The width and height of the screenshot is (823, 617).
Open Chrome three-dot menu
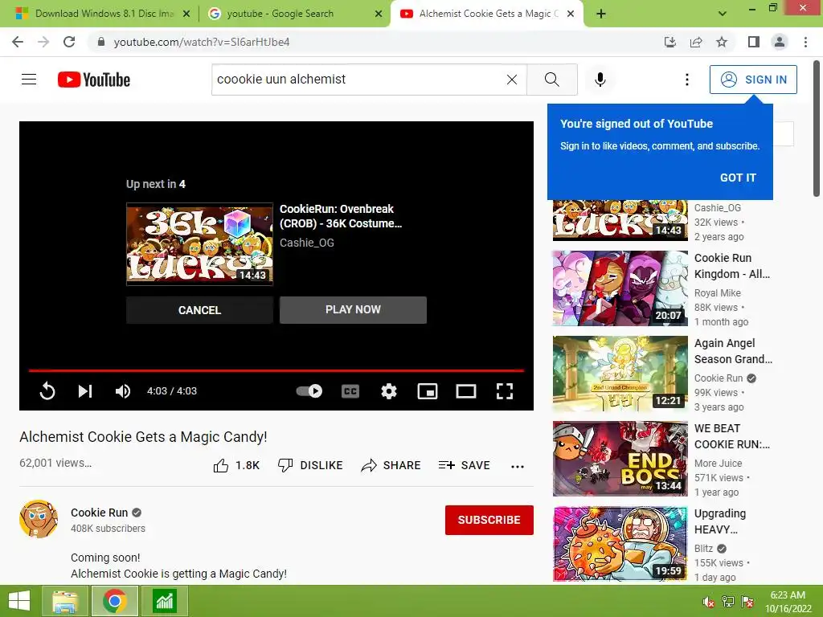point(805,42)
